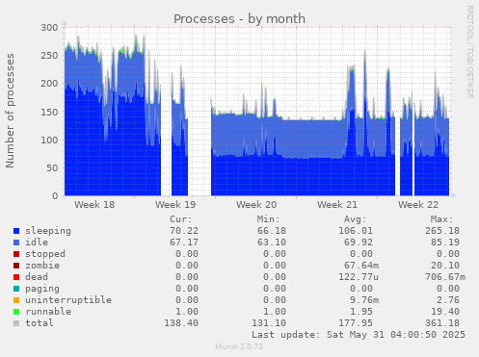Click the 250 y-axis value
The height and width of the screenshot is (357, 479).
[49, 56]
